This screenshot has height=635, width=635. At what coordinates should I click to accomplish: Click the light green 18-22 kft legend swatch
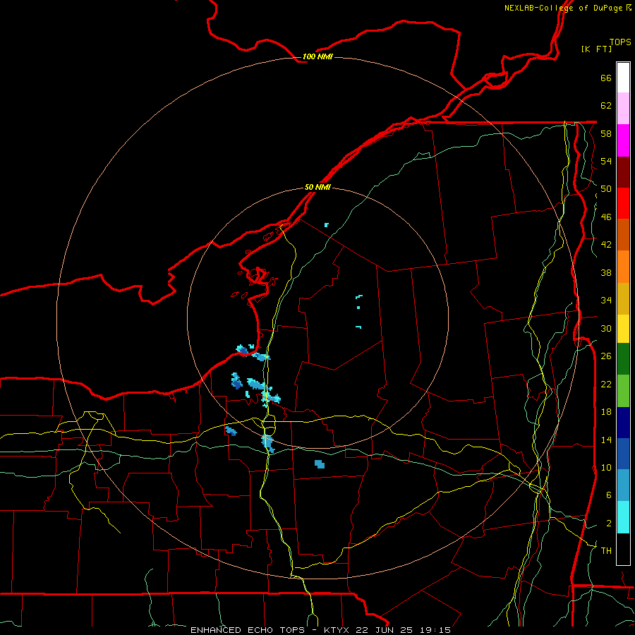click(623, 391)
